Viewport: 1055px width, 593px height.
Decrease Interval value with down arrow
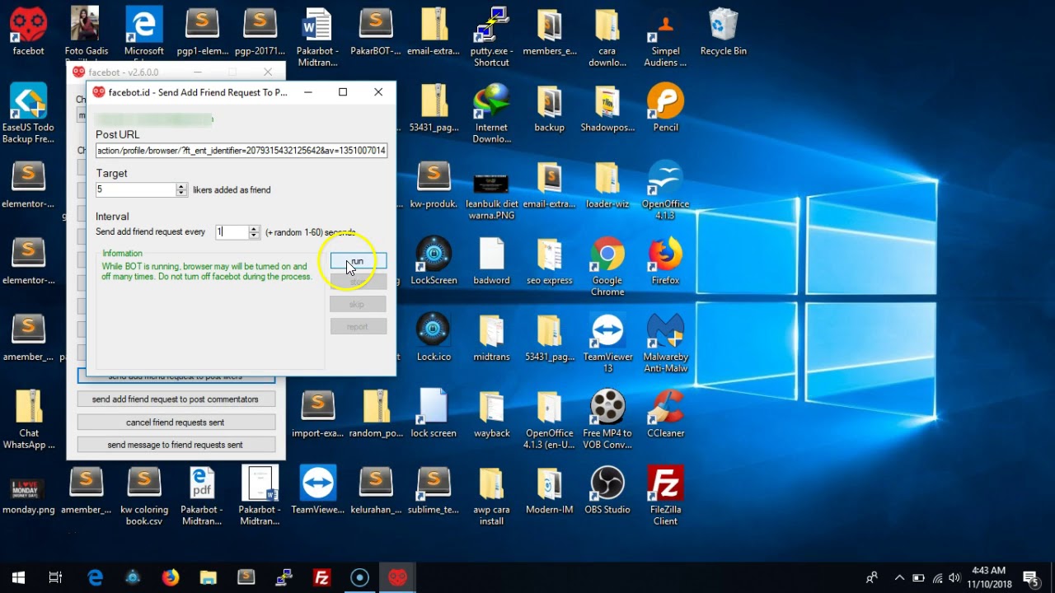pos(254,236)
